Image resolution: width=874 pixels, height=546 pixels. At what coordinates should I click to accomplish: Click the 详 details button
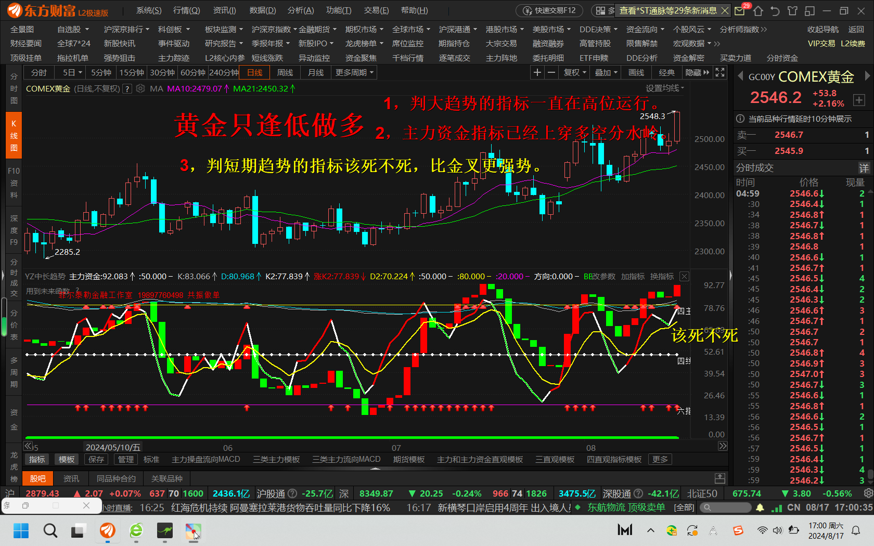point(864,168)
